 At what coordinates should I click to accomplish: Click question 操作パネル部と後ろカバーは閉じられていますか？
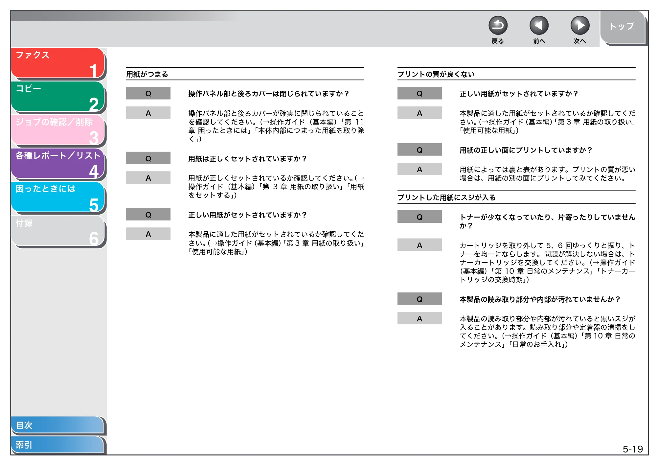268,94
